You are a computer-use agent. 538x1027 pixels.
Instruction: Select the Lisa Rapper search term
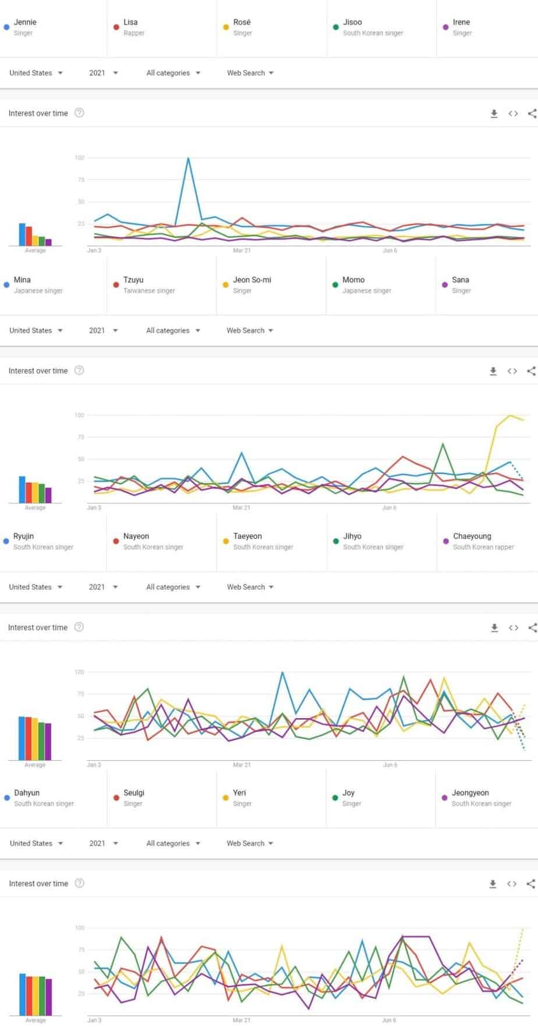click(x=134, y=27)
